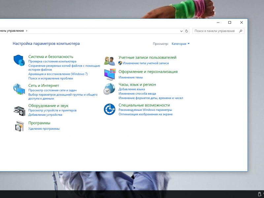Screen dimensions: 264x198
Task: Open Система и безопасность category
Action: coord(51,57)
